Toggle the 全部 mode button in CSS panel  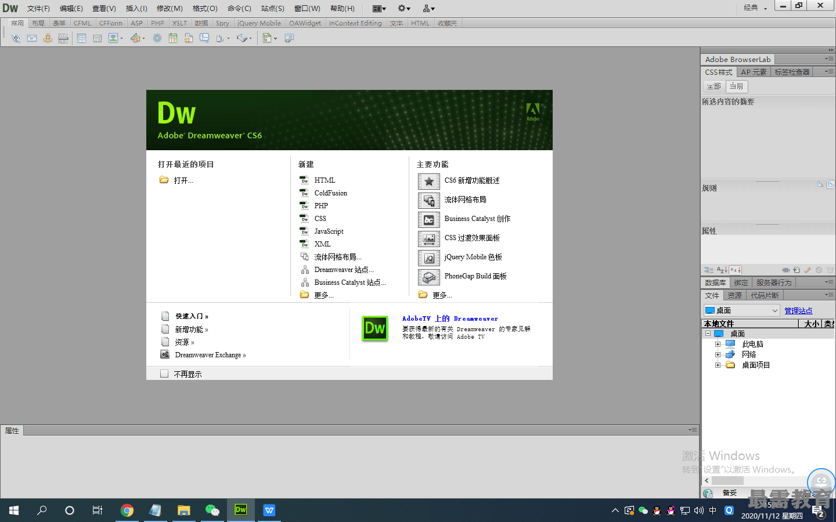[714, 86]
